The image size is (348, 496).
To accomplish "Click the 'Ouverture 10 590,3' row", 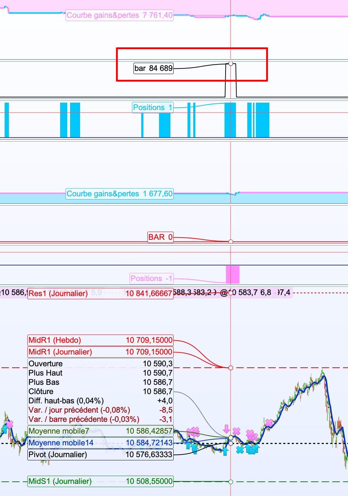I will tap(100, 364).
